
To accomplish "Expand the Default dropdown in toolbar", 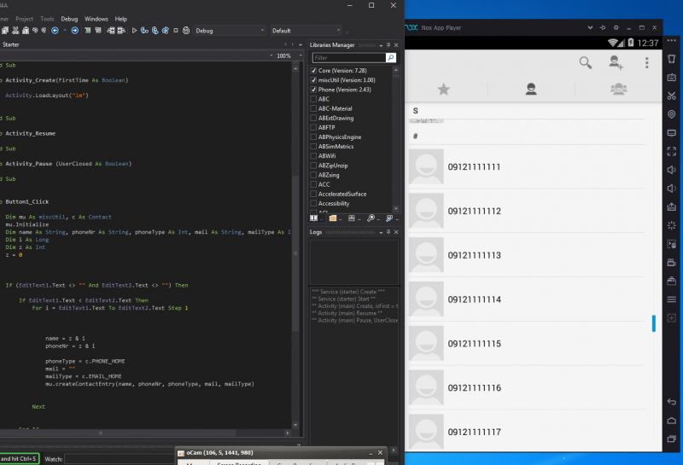I will (306, 31).
